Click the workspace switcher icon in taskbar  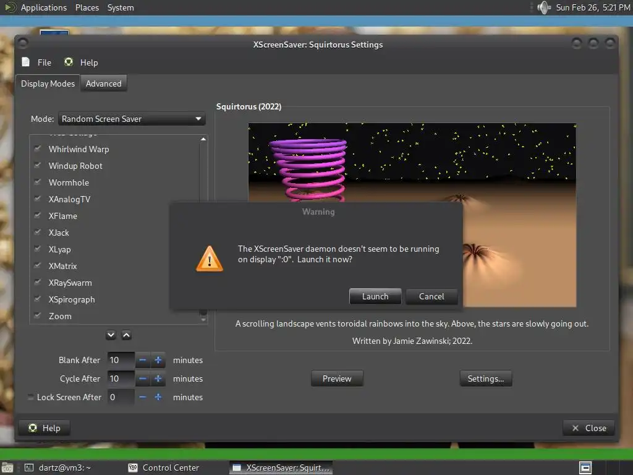click(x=585, y=468)
